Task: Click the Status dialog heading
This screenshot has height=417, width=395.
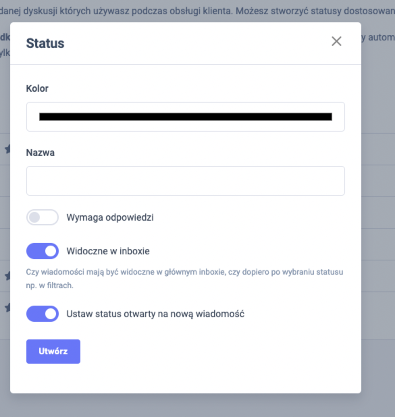Action: tap(45, 44)
